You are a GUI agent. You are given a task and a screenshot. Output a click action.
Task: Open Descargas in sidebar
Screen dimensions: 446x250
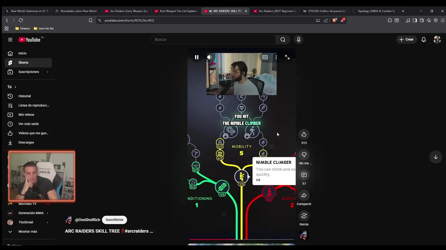[28, 142]
